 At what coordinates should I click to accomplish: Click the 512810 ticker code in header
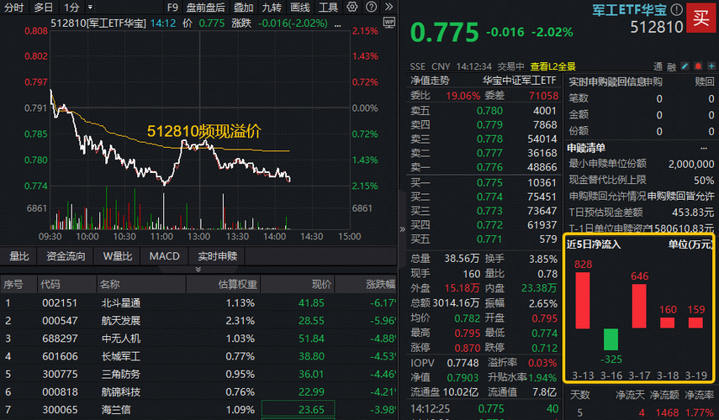point(657,28)
